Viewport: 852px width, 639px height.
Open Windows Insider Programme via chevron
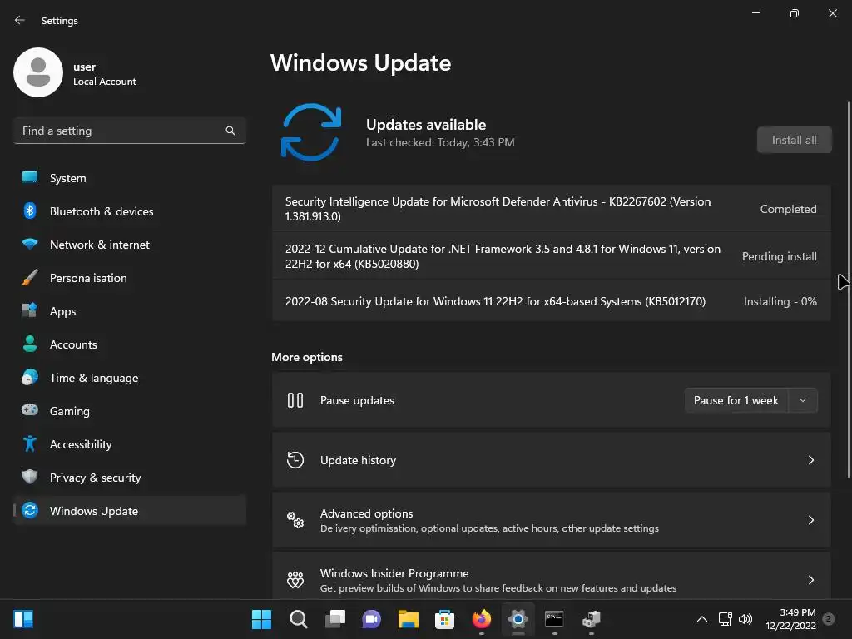click(810, 580)
